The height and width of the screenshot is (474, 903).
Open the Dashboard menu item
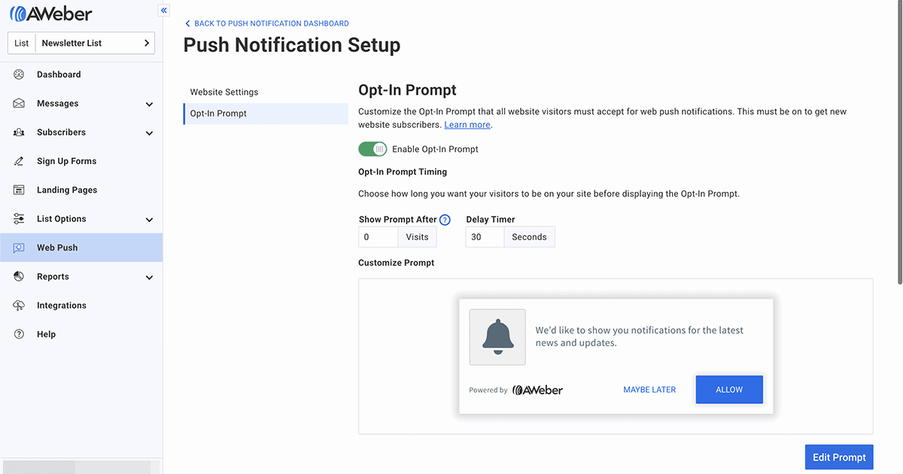coord(81,74)
